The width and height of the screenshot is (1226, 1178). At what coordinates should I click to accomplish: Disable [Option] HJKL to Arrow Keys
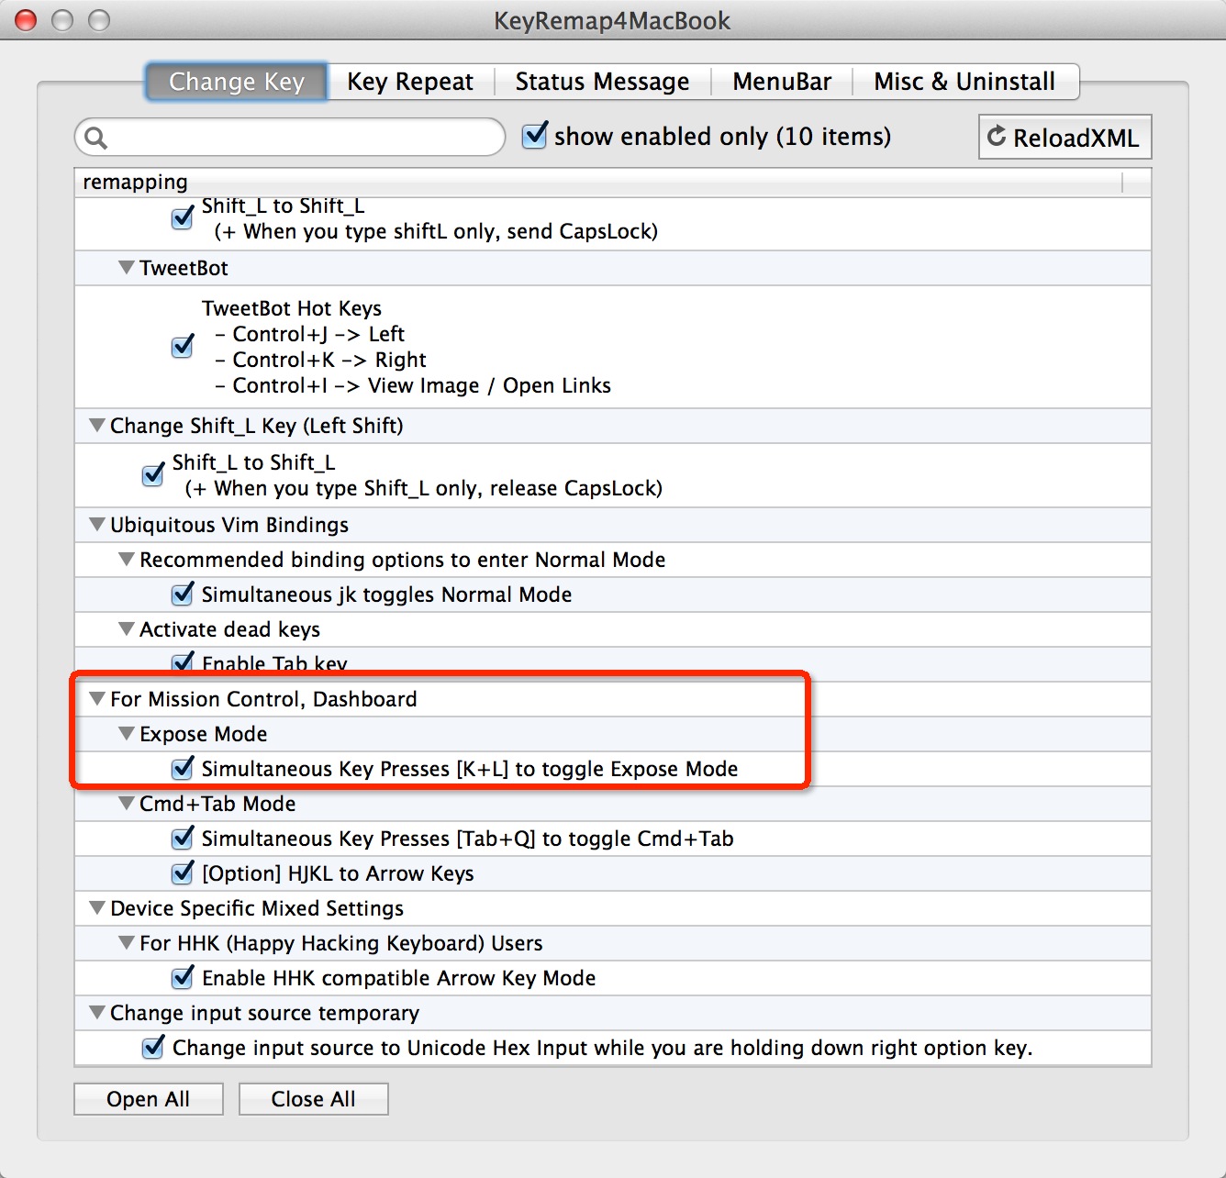pos(183,873)
